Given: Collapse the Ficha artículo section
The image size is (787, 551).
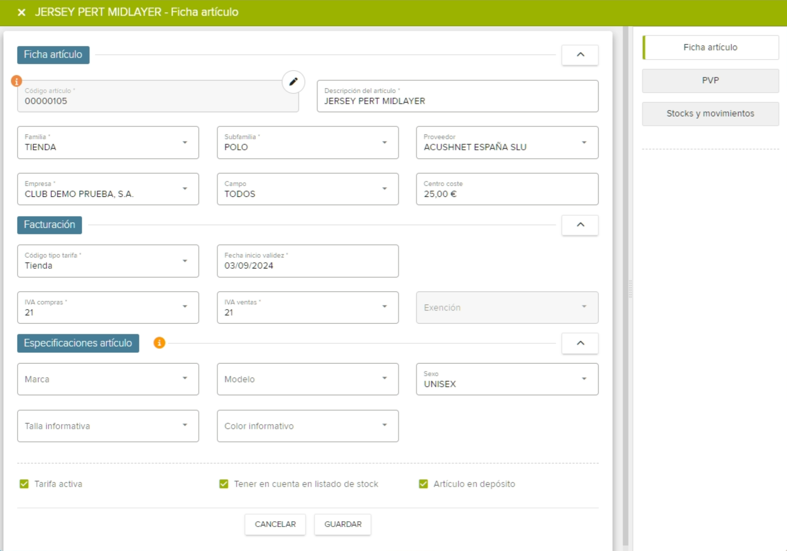Looking at the screenshot, I should pos(580,55).
